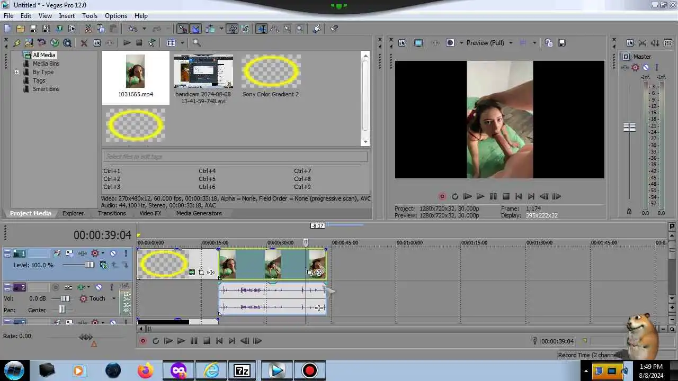Click the Save Snapshot to File icon

point(562,43)
